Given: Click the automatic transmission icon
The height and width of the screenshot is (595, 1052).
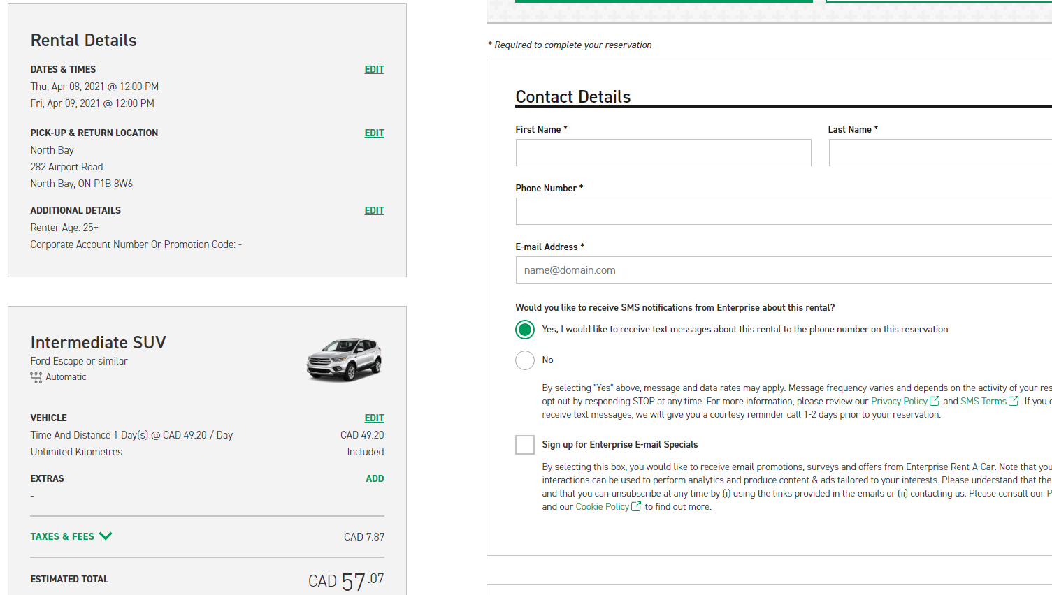Looking at the screenshot, I should pyautogui.click(x=36, y=377).
